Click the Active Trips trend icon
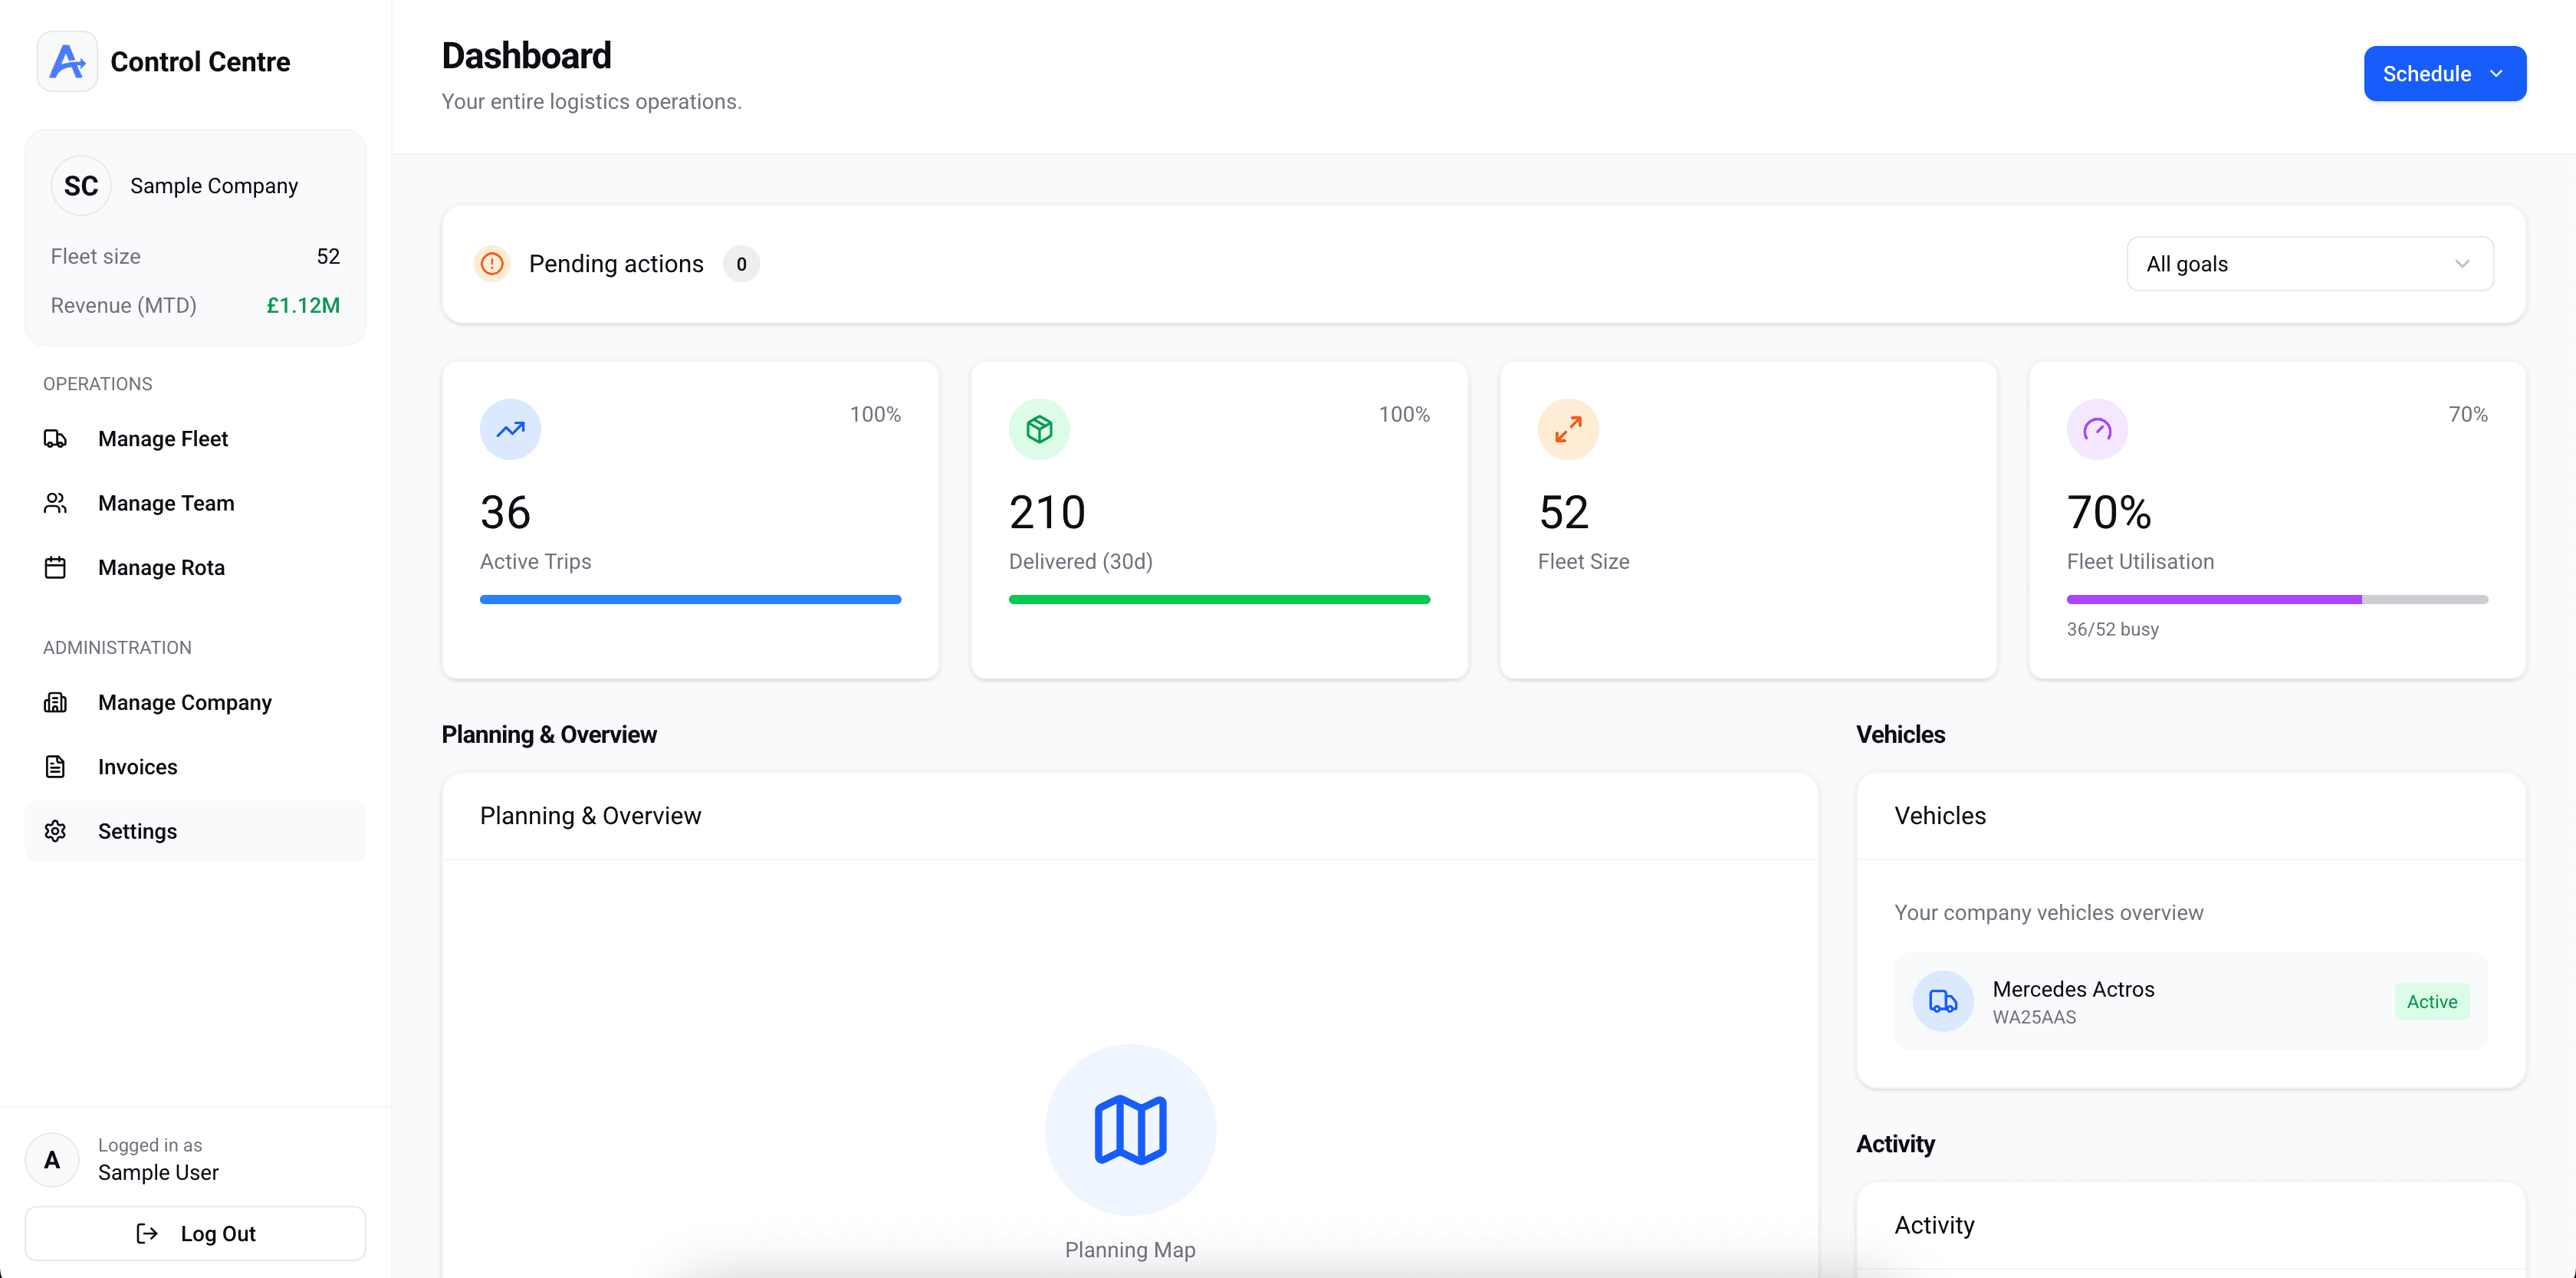This screenshot has width=2576, height=1278. [x=510, y=428]
